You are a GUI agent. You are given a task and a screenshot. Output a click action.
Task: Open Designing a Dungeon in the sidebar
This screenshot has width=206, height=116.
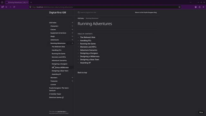(60, 64)
